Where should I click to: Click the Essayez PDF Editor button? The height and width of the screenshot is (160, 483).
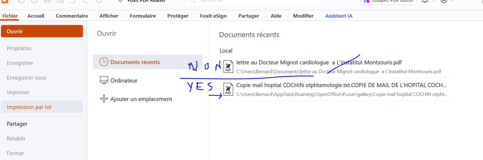[388, 2]
